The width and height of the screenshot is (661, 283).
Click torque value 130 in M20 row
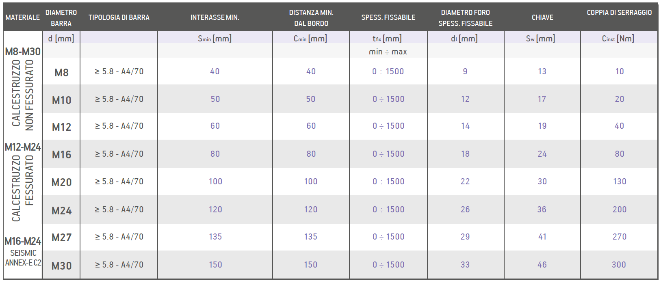tap(620, 181)
